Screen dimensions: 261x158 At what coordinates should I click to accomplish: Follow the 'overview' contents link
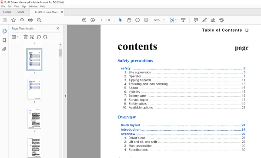(128, 134)
